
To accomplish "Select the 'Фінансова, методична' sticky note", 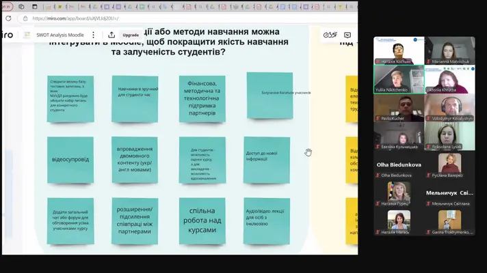I will click(x=202, y=98).
